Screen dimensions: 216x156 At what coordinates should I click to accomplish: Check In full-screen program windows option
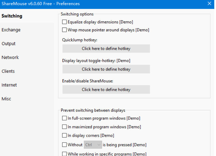(65, 118)
